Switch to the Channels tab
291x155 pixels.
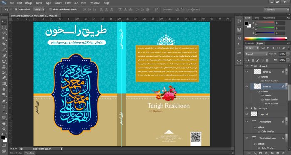coord(249,43)
